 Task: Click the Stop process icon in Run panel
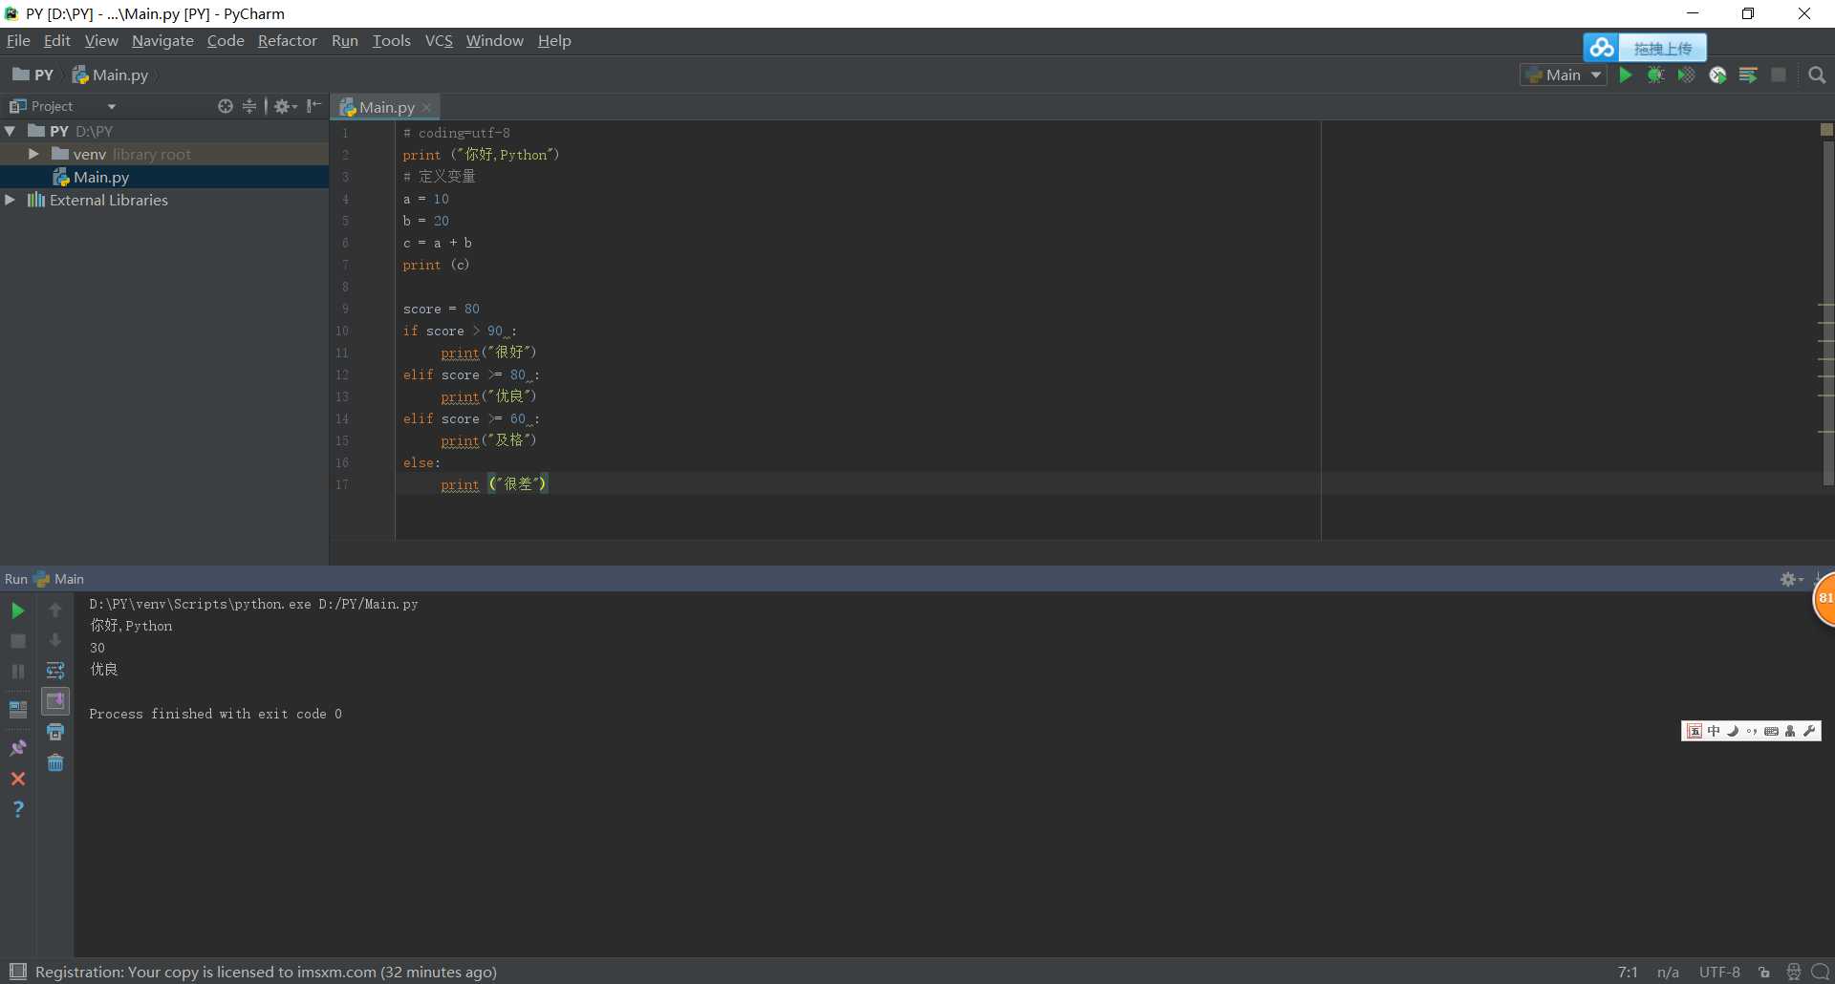(17, 641)
